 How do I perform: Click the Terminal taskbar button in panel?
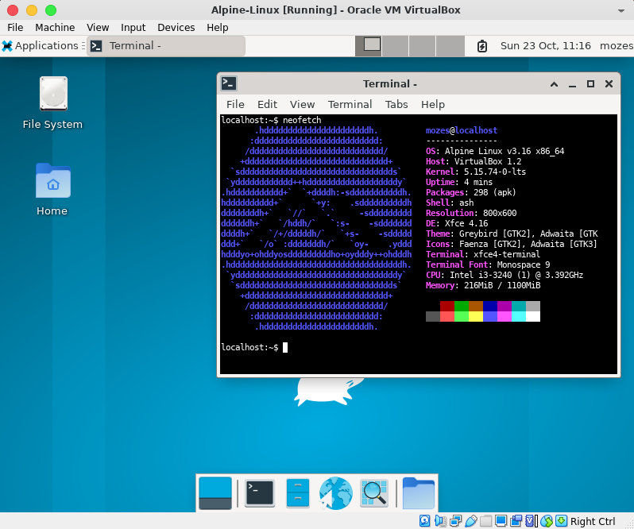click(x=166, y=45)
